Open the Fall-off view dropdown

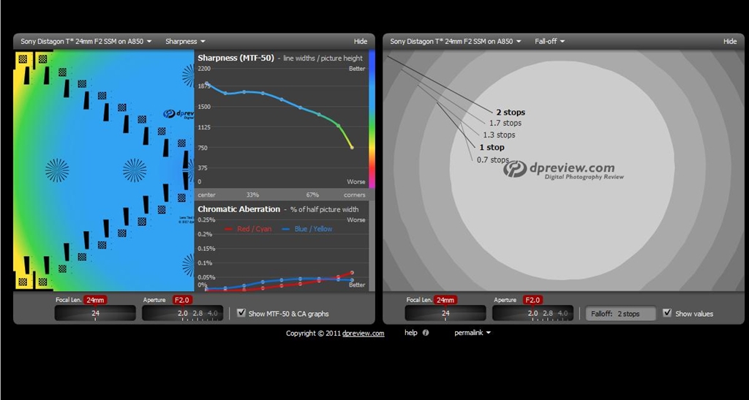pos(550,42)
